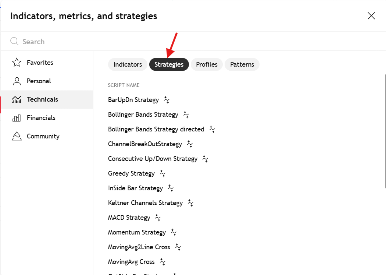Click the Community icon in sidebar
386x275 pixels.
[17, 136]
